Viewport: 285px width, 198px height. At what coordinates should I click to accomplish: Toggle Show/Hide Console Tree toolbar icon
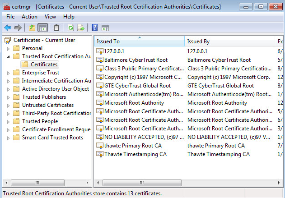43,28
